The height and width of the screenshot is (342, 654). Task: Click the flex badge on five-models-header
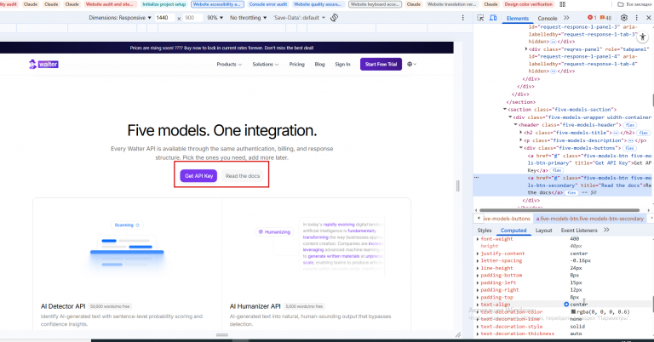pos(630,125)
